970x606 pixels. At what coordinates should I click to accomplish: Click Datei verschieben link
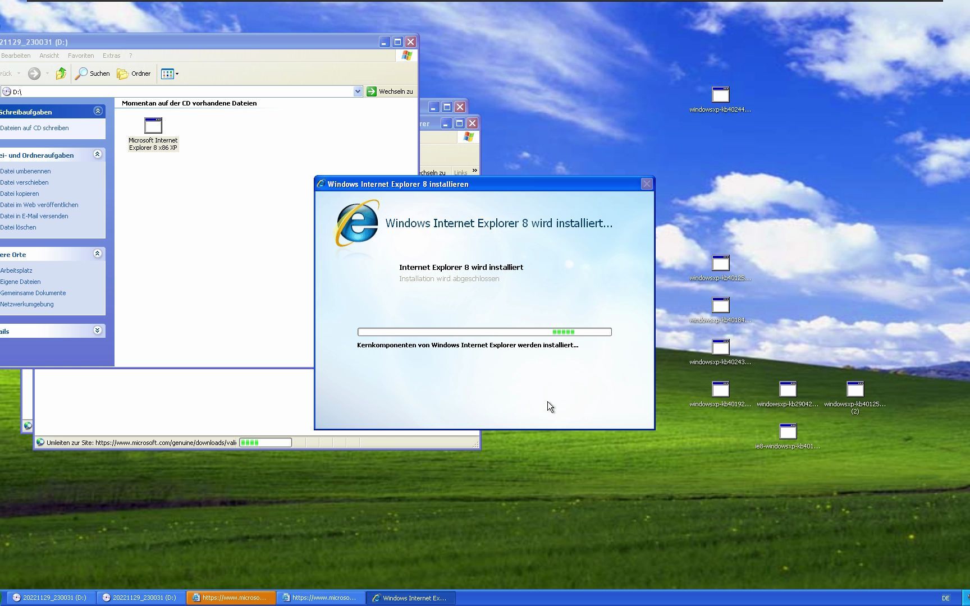click(24, 182)
